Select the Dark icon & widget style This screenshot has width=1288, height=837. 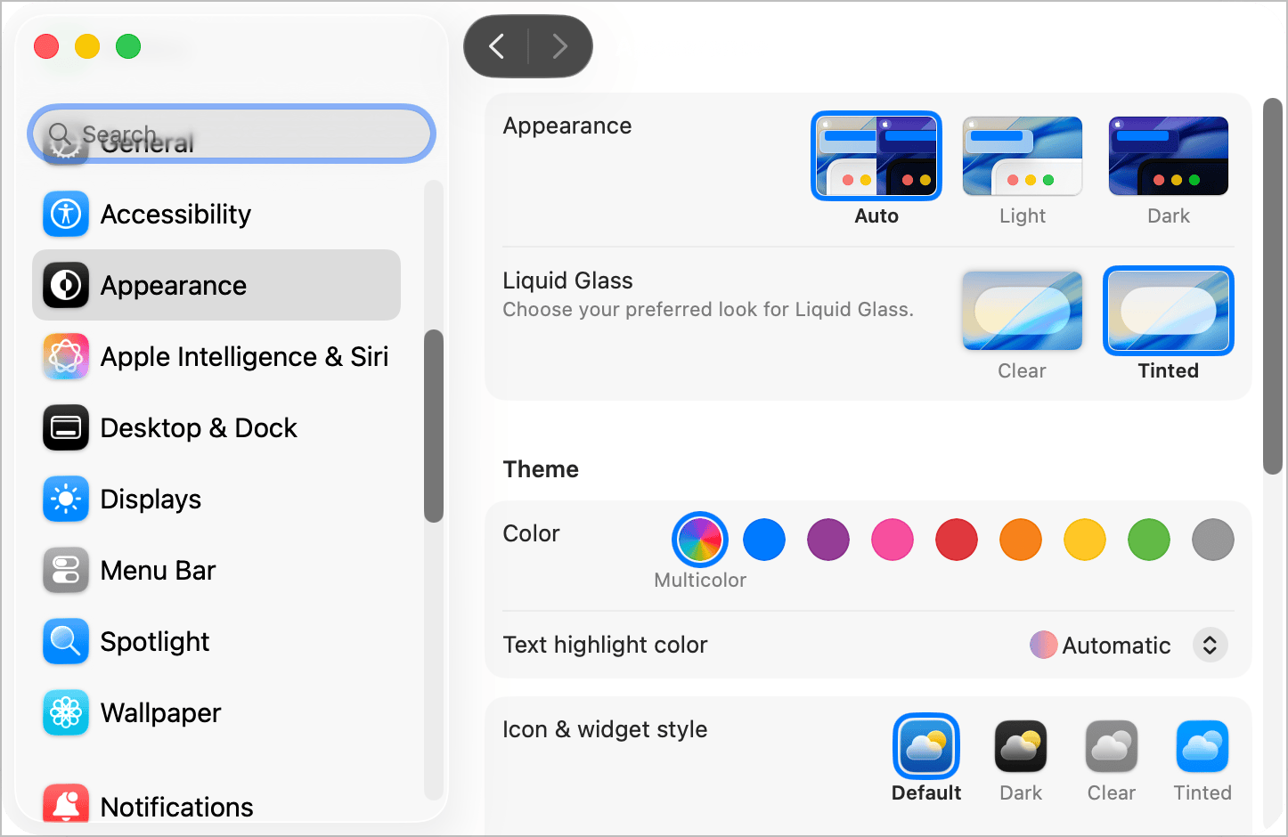(x=1020, y=746)
